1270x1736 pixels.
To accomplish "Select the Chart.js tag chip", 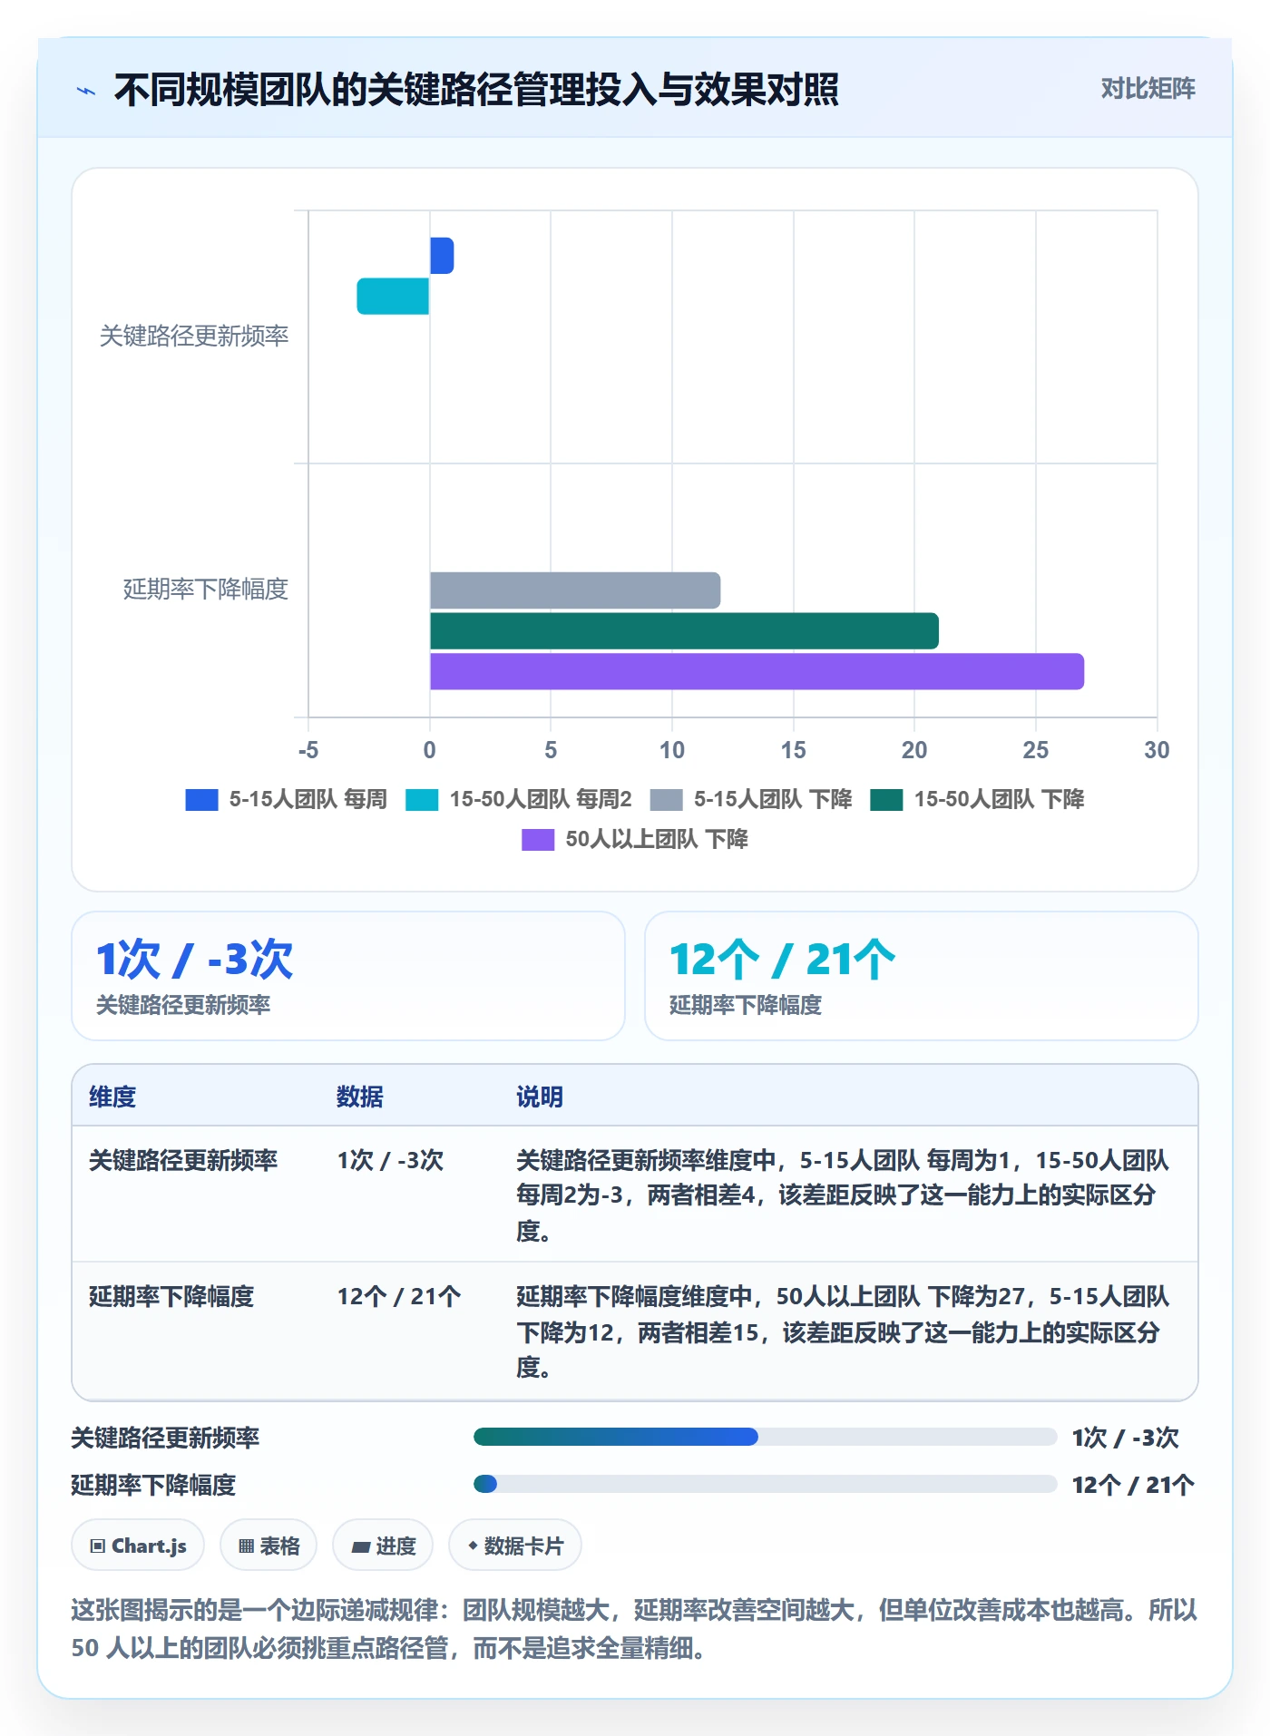I will [x=138, y=1546].
